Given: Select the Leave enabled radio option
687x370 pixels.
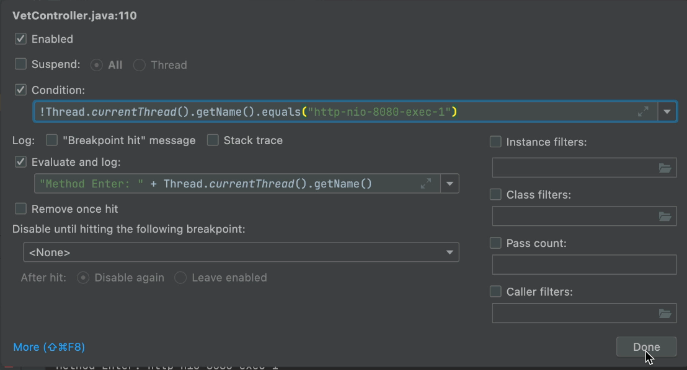Looking at the screenshot, I should [x=180, y=278].
